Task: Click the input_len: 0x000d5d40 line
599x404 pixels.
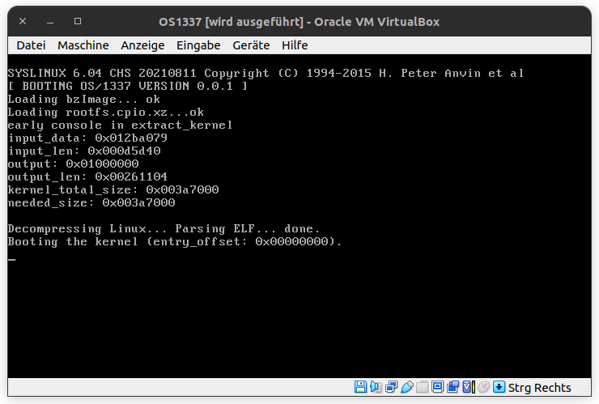Action: [x=84, y=151]
